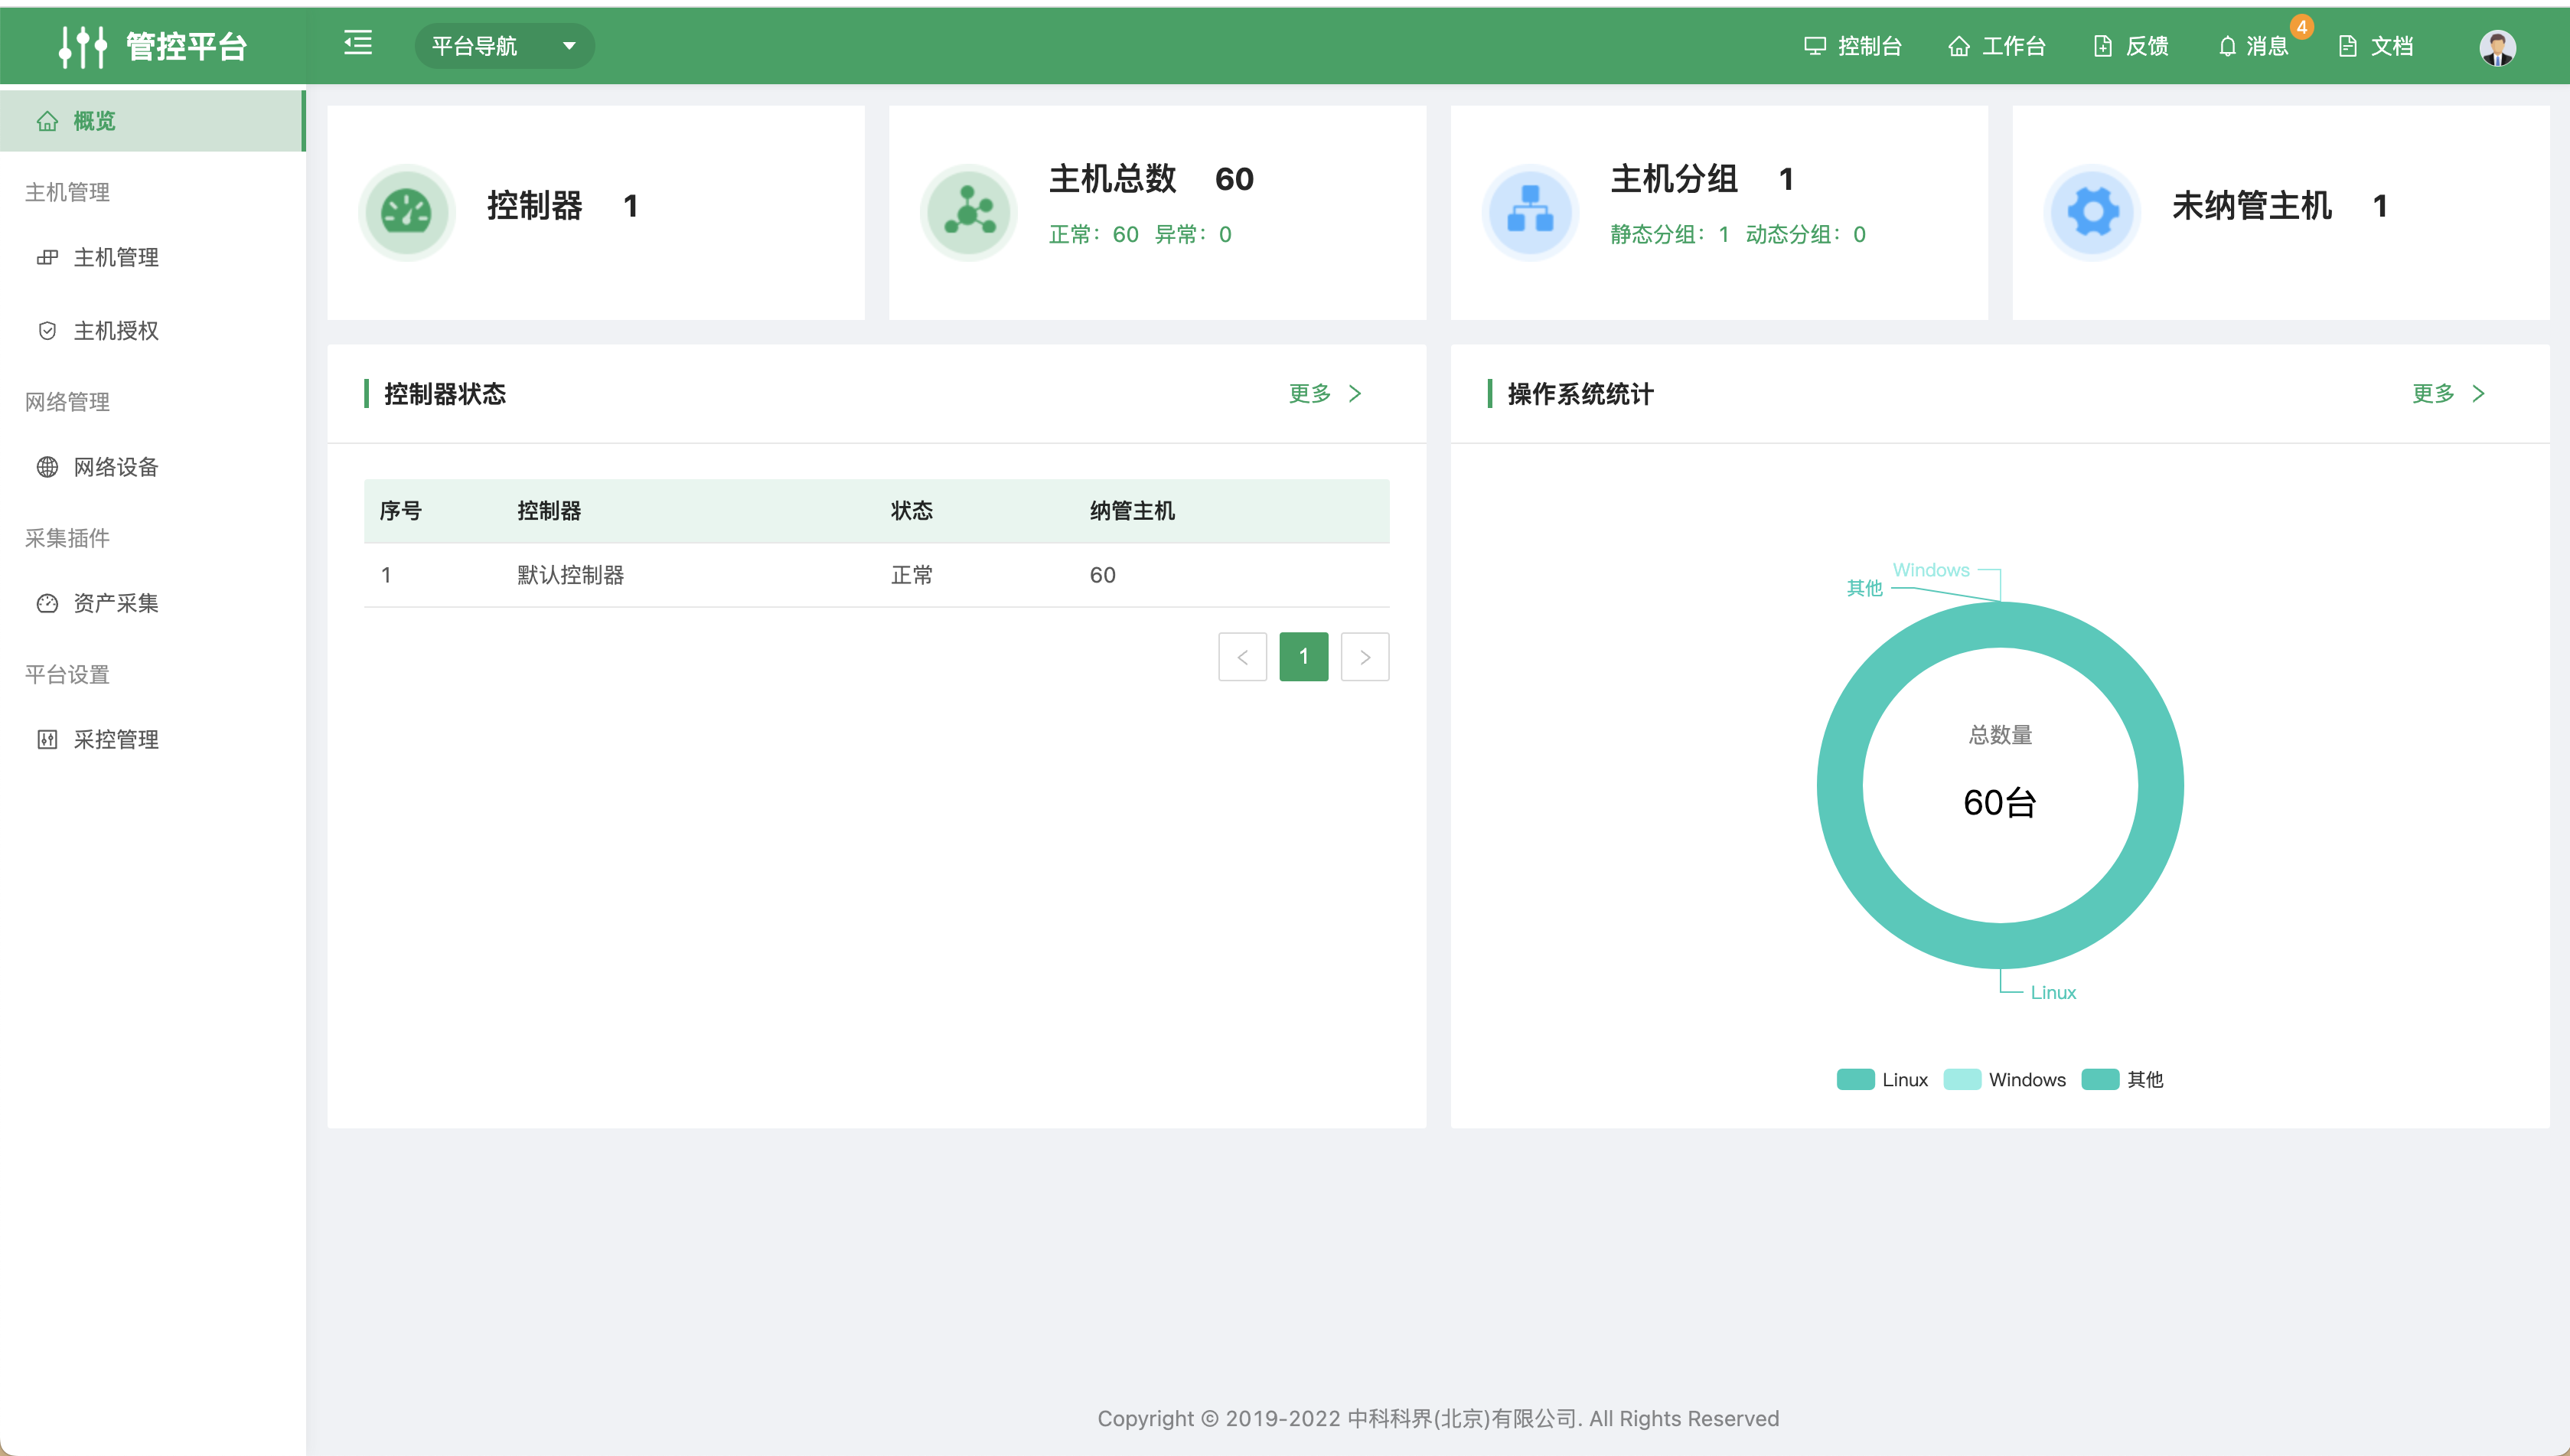Open 资产采集 in sidebar
The height and width of the screenshot is (1456, 2570).
[x=152, y=603]
